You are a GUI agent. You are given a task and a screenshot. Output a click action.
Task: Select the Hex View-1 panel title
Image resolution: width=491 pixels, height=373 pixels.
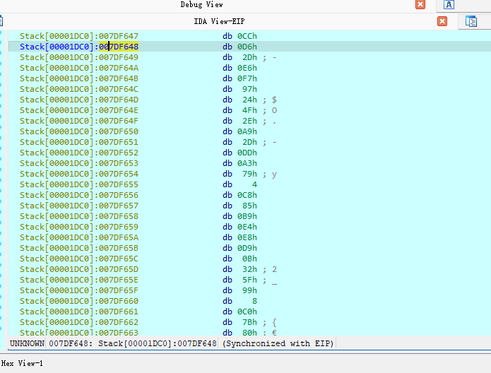click(x=22, y=363)
